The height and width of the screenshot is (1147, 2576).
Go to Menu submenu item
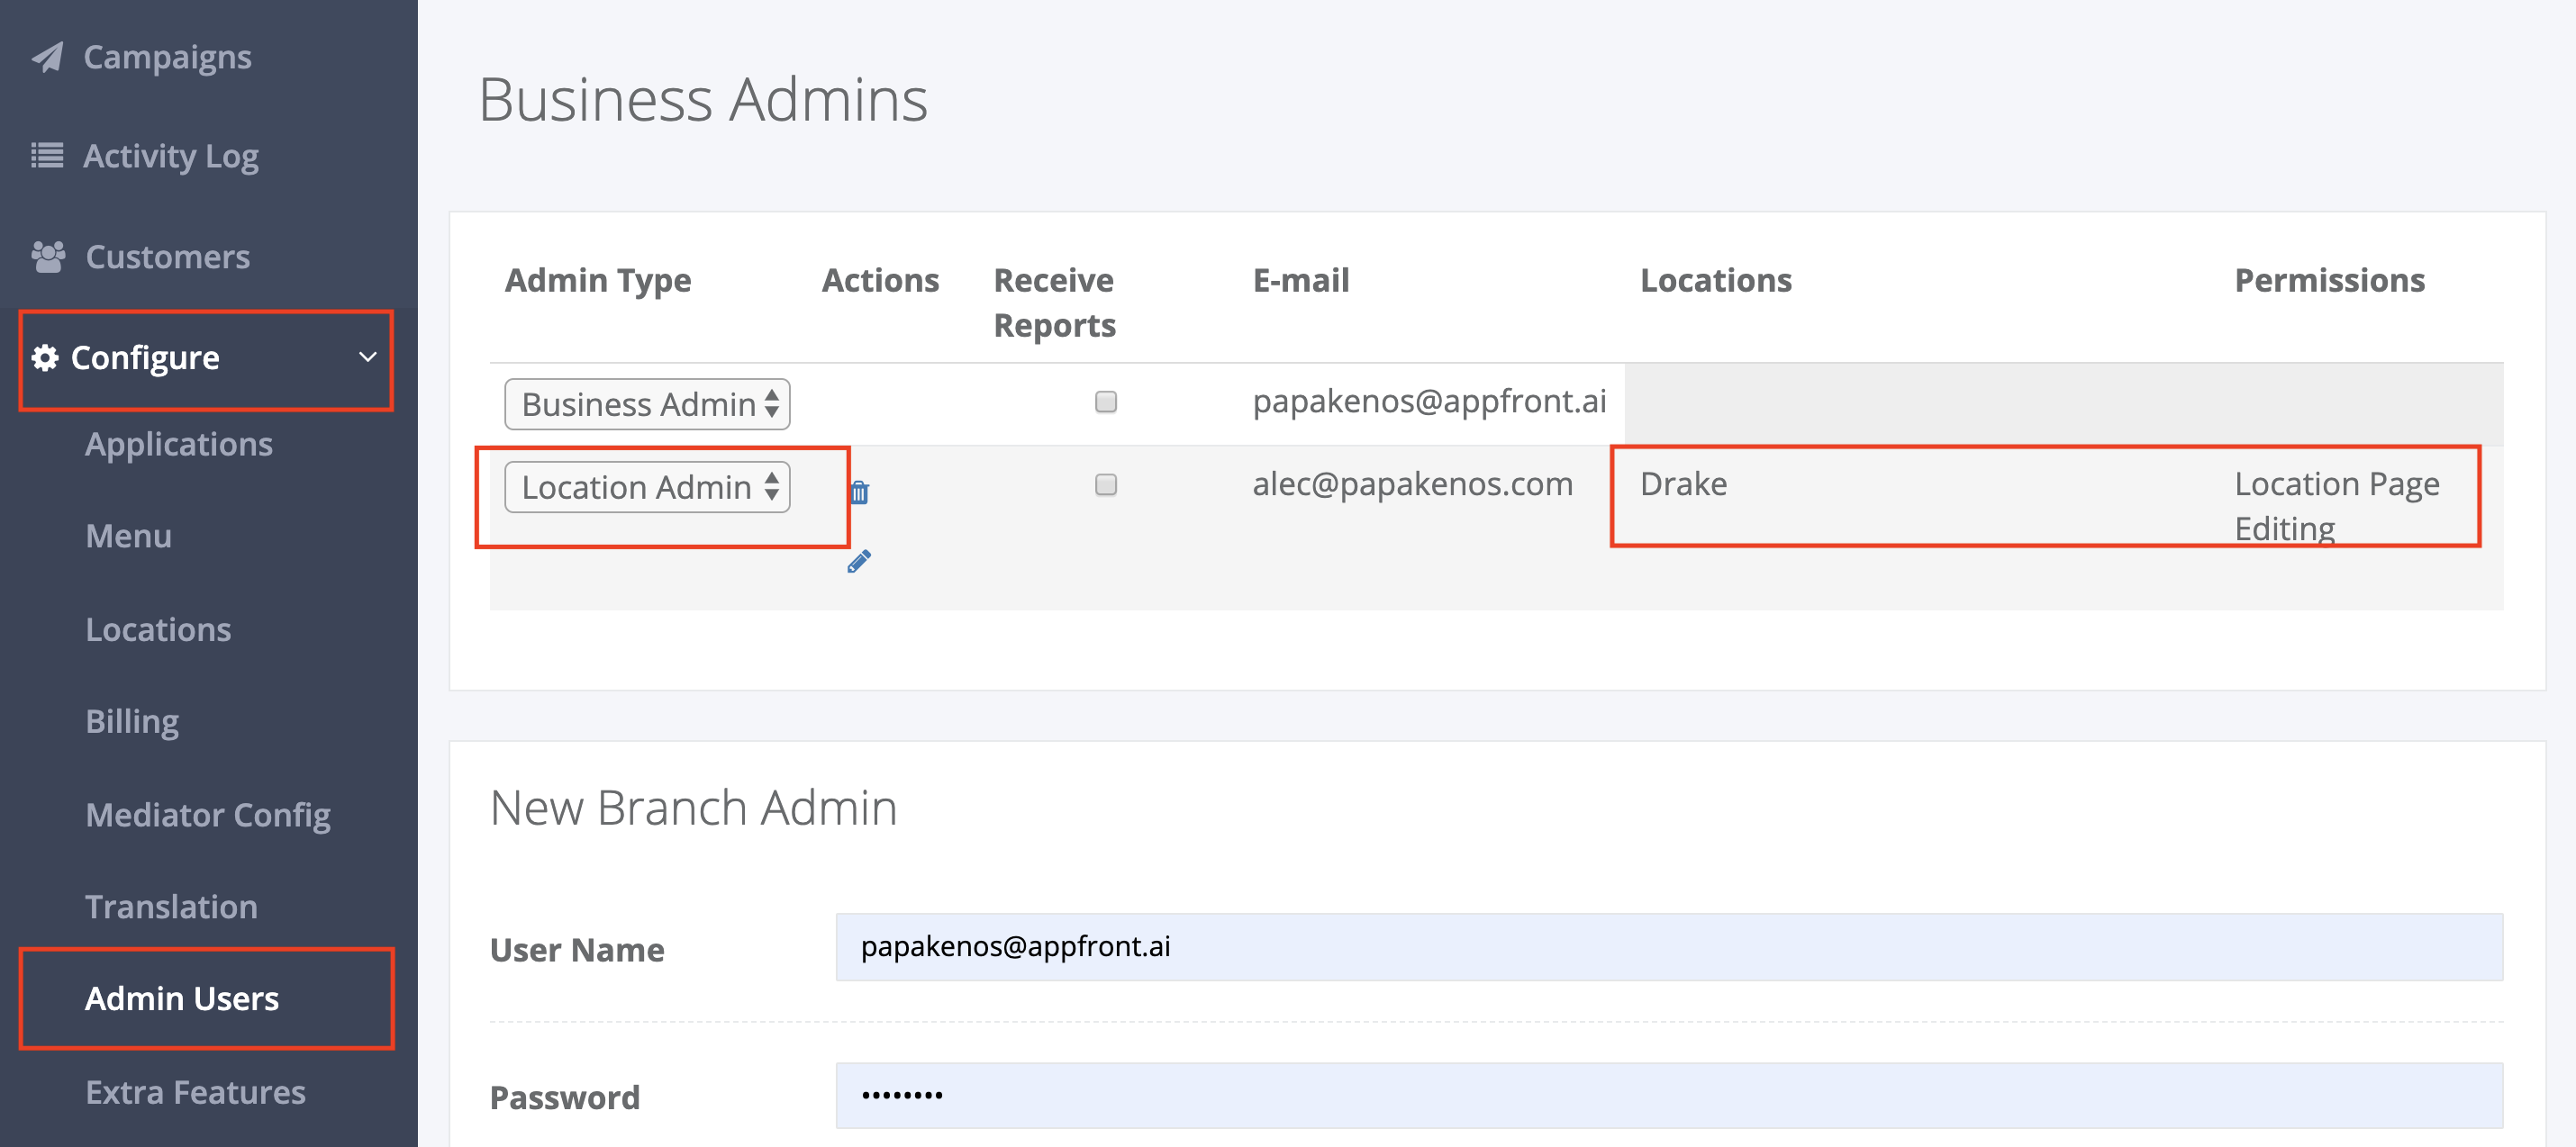tap(129, 536)
